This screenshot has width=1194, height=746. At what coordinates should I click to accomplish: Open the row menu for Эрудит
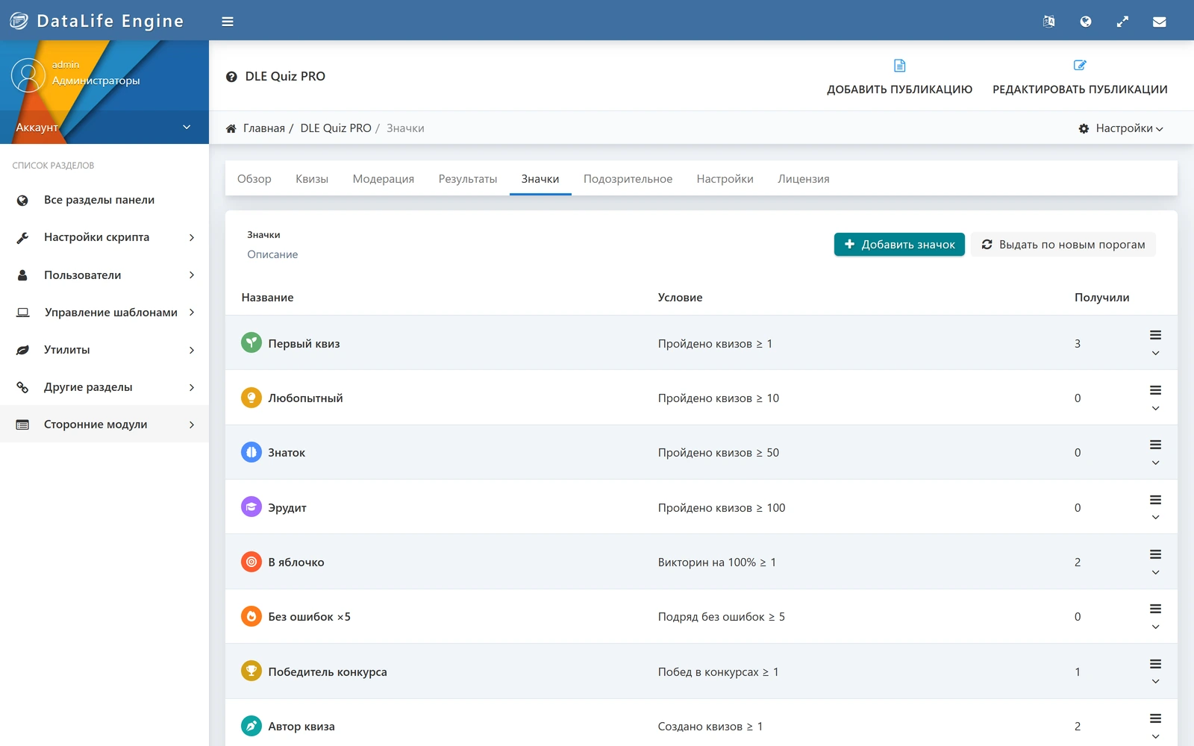(1155, 508)
